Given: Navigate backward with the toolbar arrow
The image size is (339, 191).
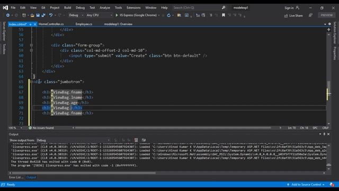Looking at the screenshot, I should tap(8, 15).
